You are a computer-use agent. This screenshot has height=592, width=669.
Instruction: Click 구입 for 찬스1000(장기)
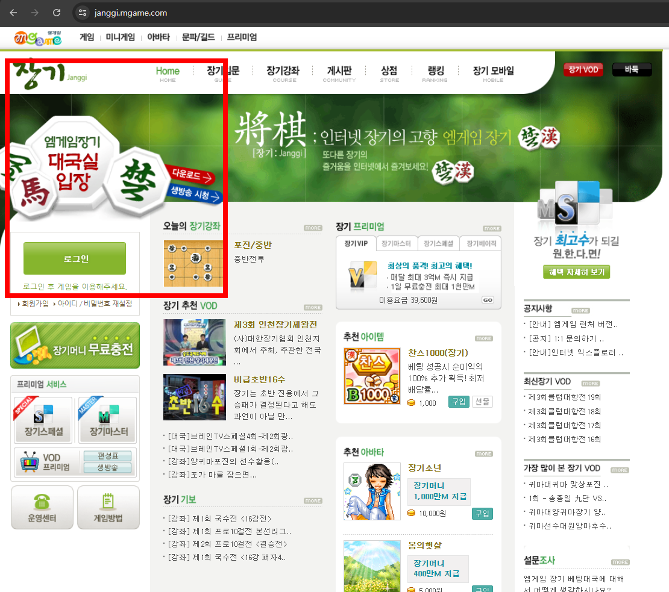tap(459, 402)
